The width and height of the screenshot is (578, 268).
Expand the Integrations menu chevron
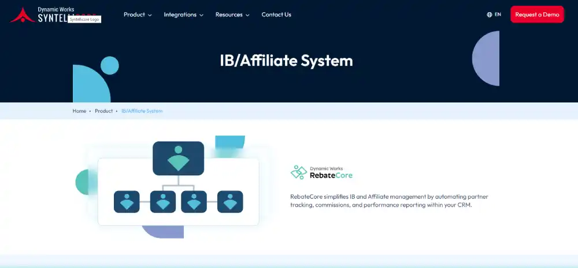(201, 15)
